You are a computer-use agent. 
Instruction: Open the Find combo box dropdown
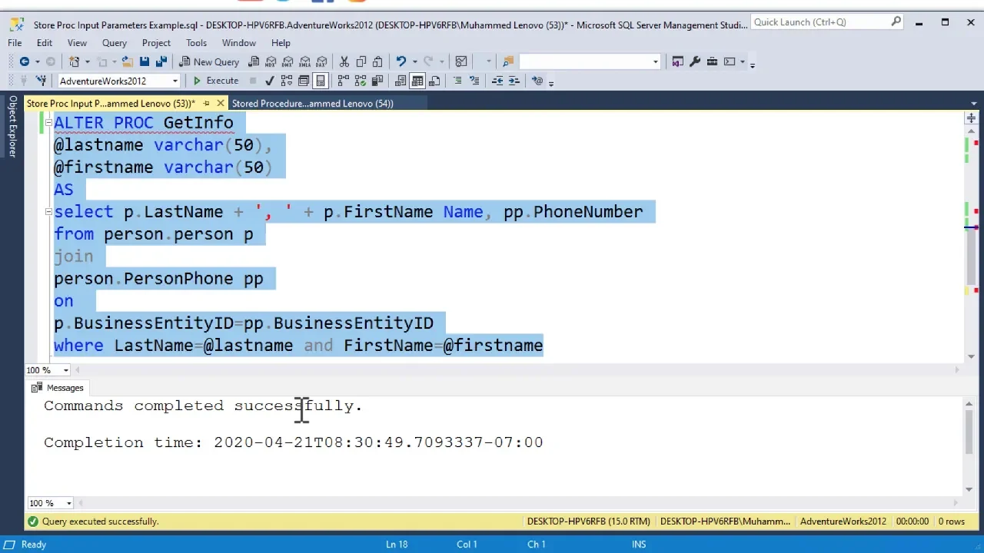click(656, 61)
